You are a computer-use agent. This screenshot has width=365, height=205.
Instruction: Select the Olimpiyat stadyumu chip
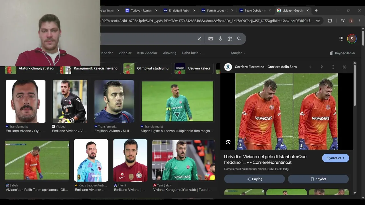tap(147, 68)
